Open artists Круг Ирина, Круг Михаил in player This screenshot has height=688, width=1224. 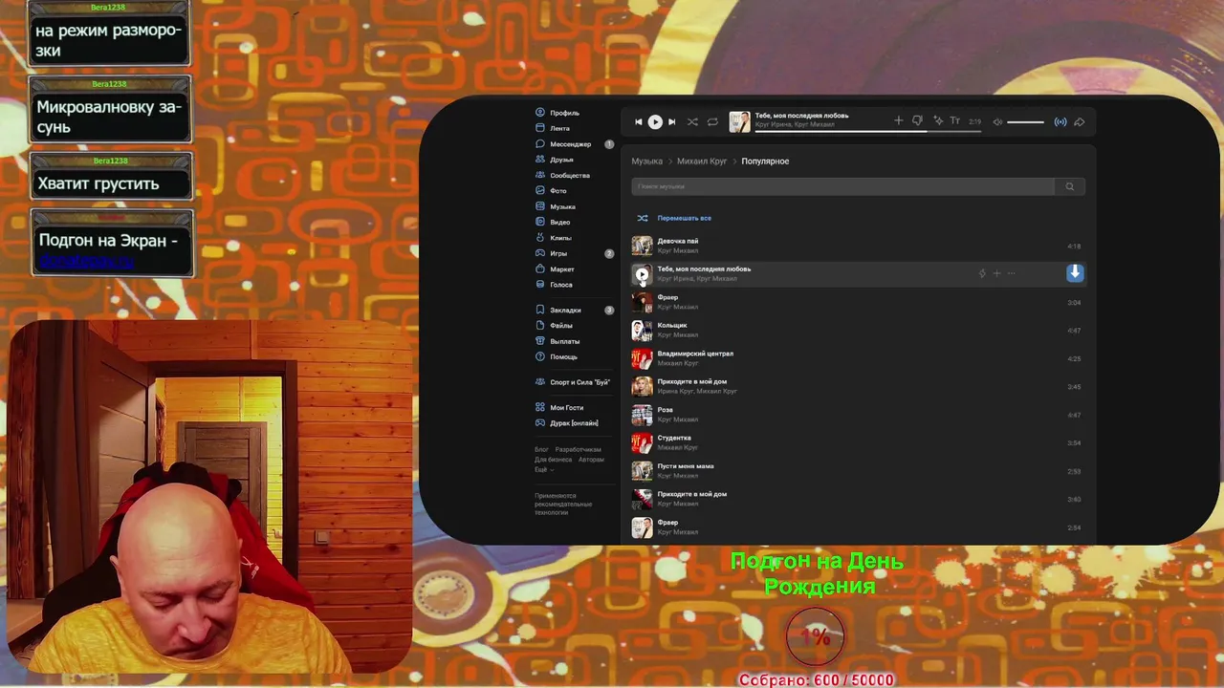795,124
